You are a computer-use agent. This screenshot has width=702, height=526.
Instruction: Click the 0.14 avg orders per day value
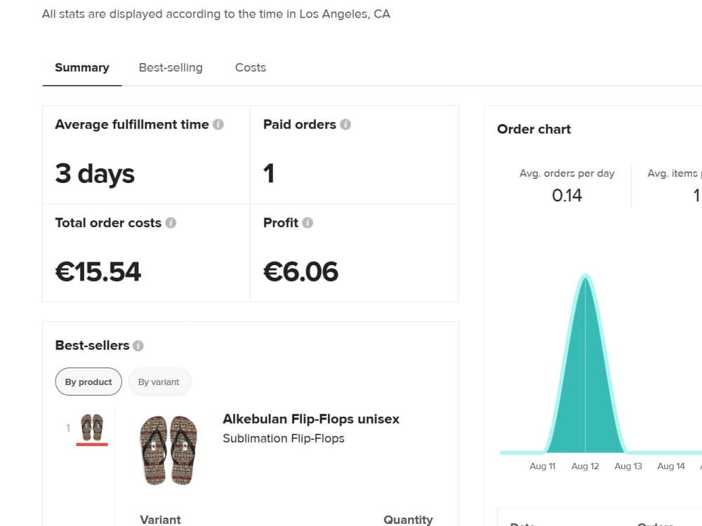click(567, 196)
